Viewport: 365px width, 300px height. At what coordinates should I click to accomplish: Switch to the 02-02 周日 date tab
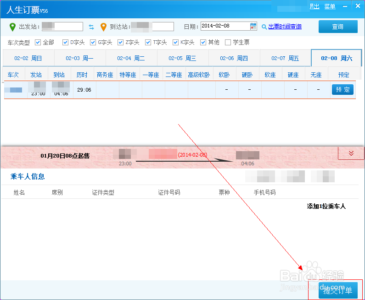click(28, 58)
